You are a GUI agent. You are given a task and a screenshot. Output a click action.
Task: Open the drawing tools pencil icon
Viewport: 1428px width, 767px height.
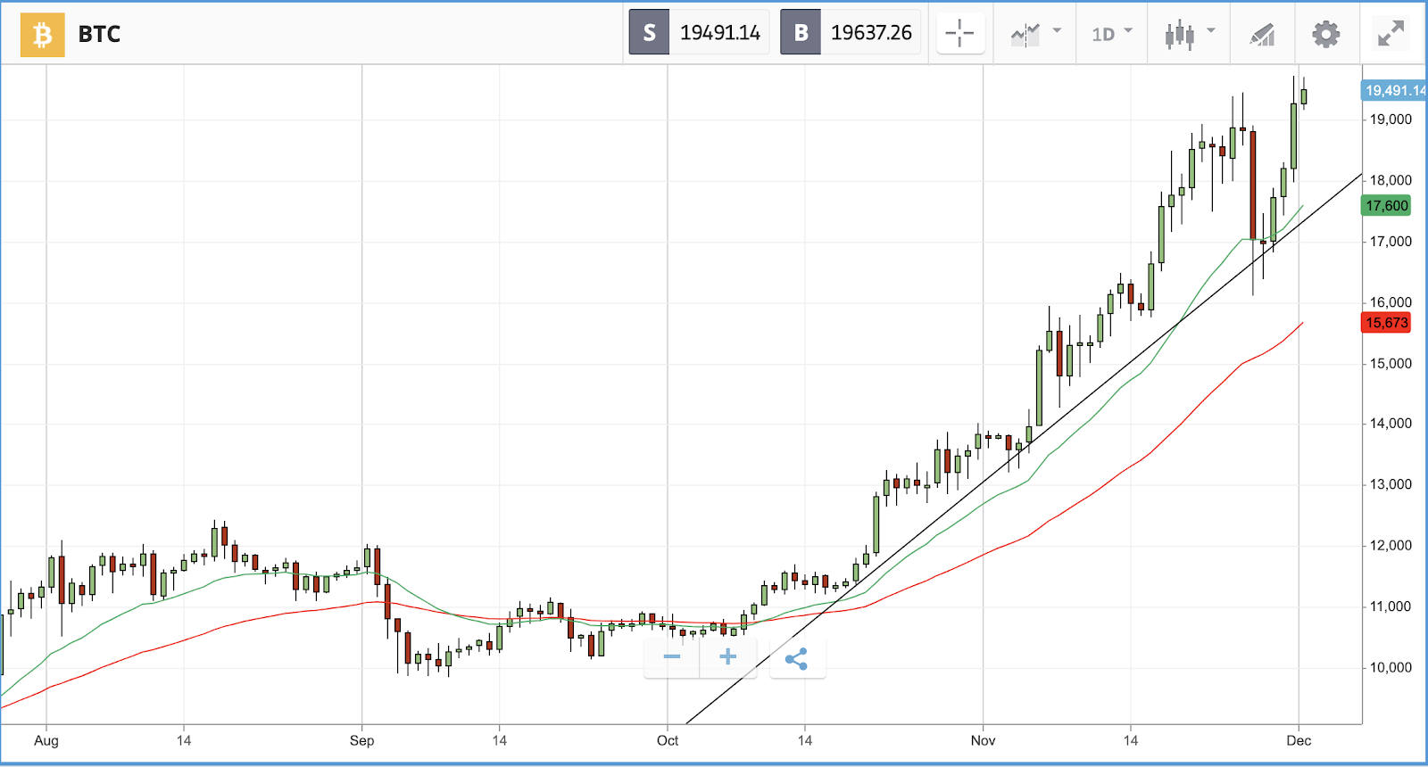coord(1262,35)
